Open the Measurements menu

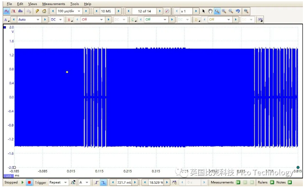tap(53, 4)
